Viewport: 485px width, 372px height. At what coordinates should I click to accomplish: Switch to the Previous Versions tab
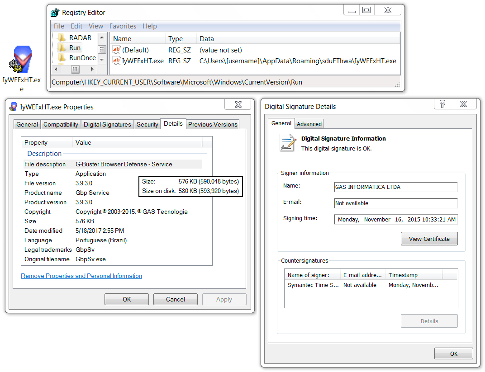point(213,124)
